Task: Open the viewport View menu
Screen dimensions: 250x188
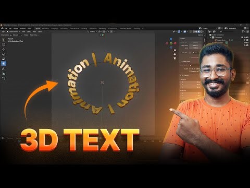Action: (23, 32)
